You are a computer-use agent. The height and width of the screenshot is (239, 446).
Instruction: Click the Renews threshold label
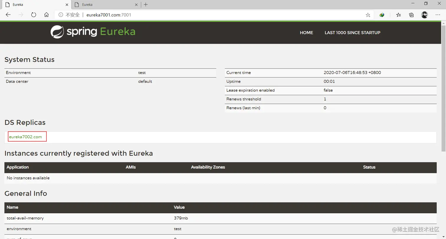pyautogui.click(x=244, y=99)
